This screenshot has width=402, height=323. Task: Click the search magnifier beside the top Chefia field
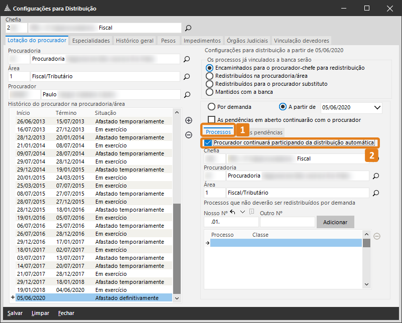[188, 28]
